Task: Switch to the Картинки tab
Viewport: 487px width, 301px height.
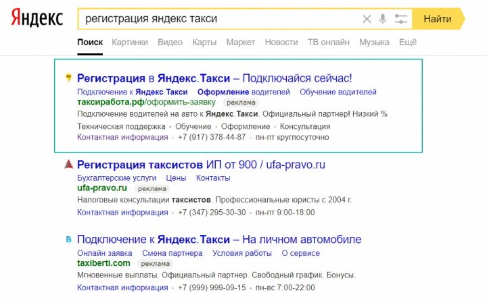Action: (x=130, y=42)
